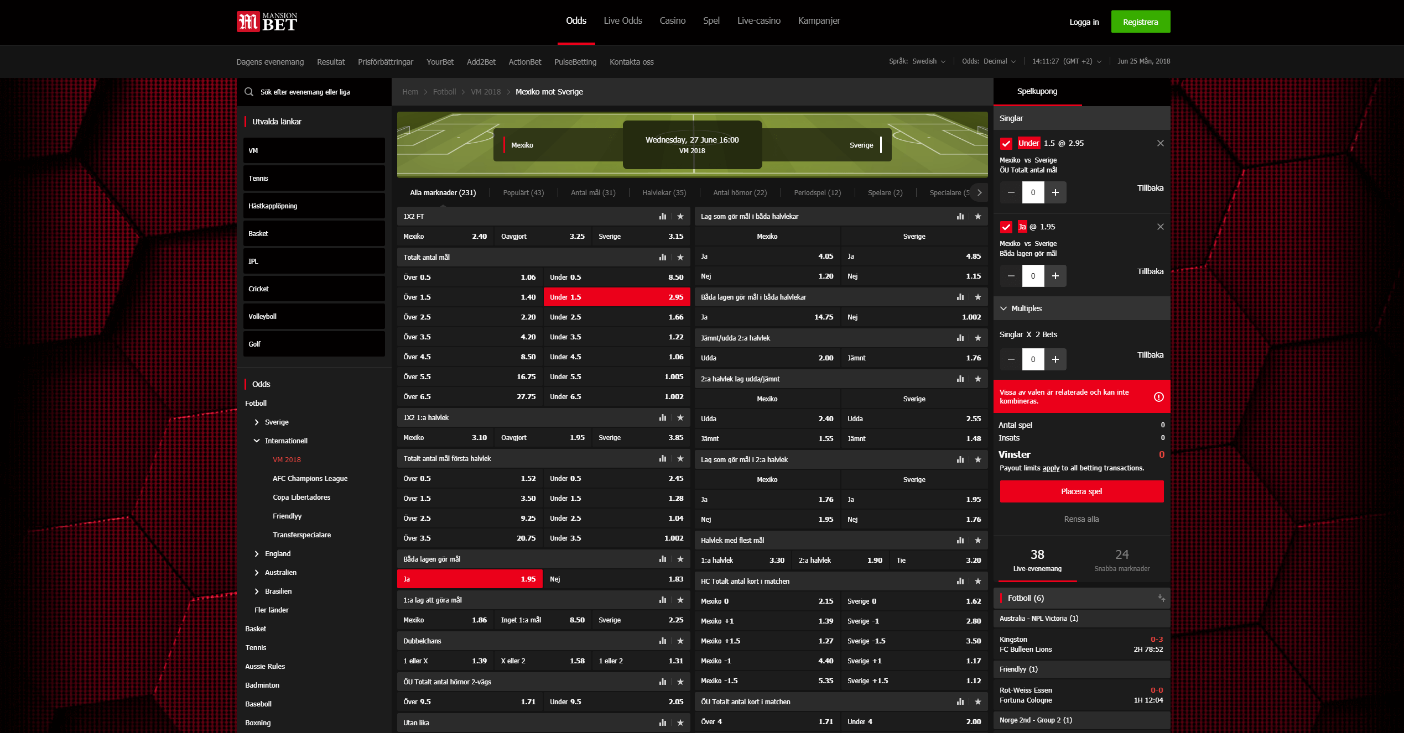Star the 2:a halvlek lag udda/jämnt market

(978, 379)
